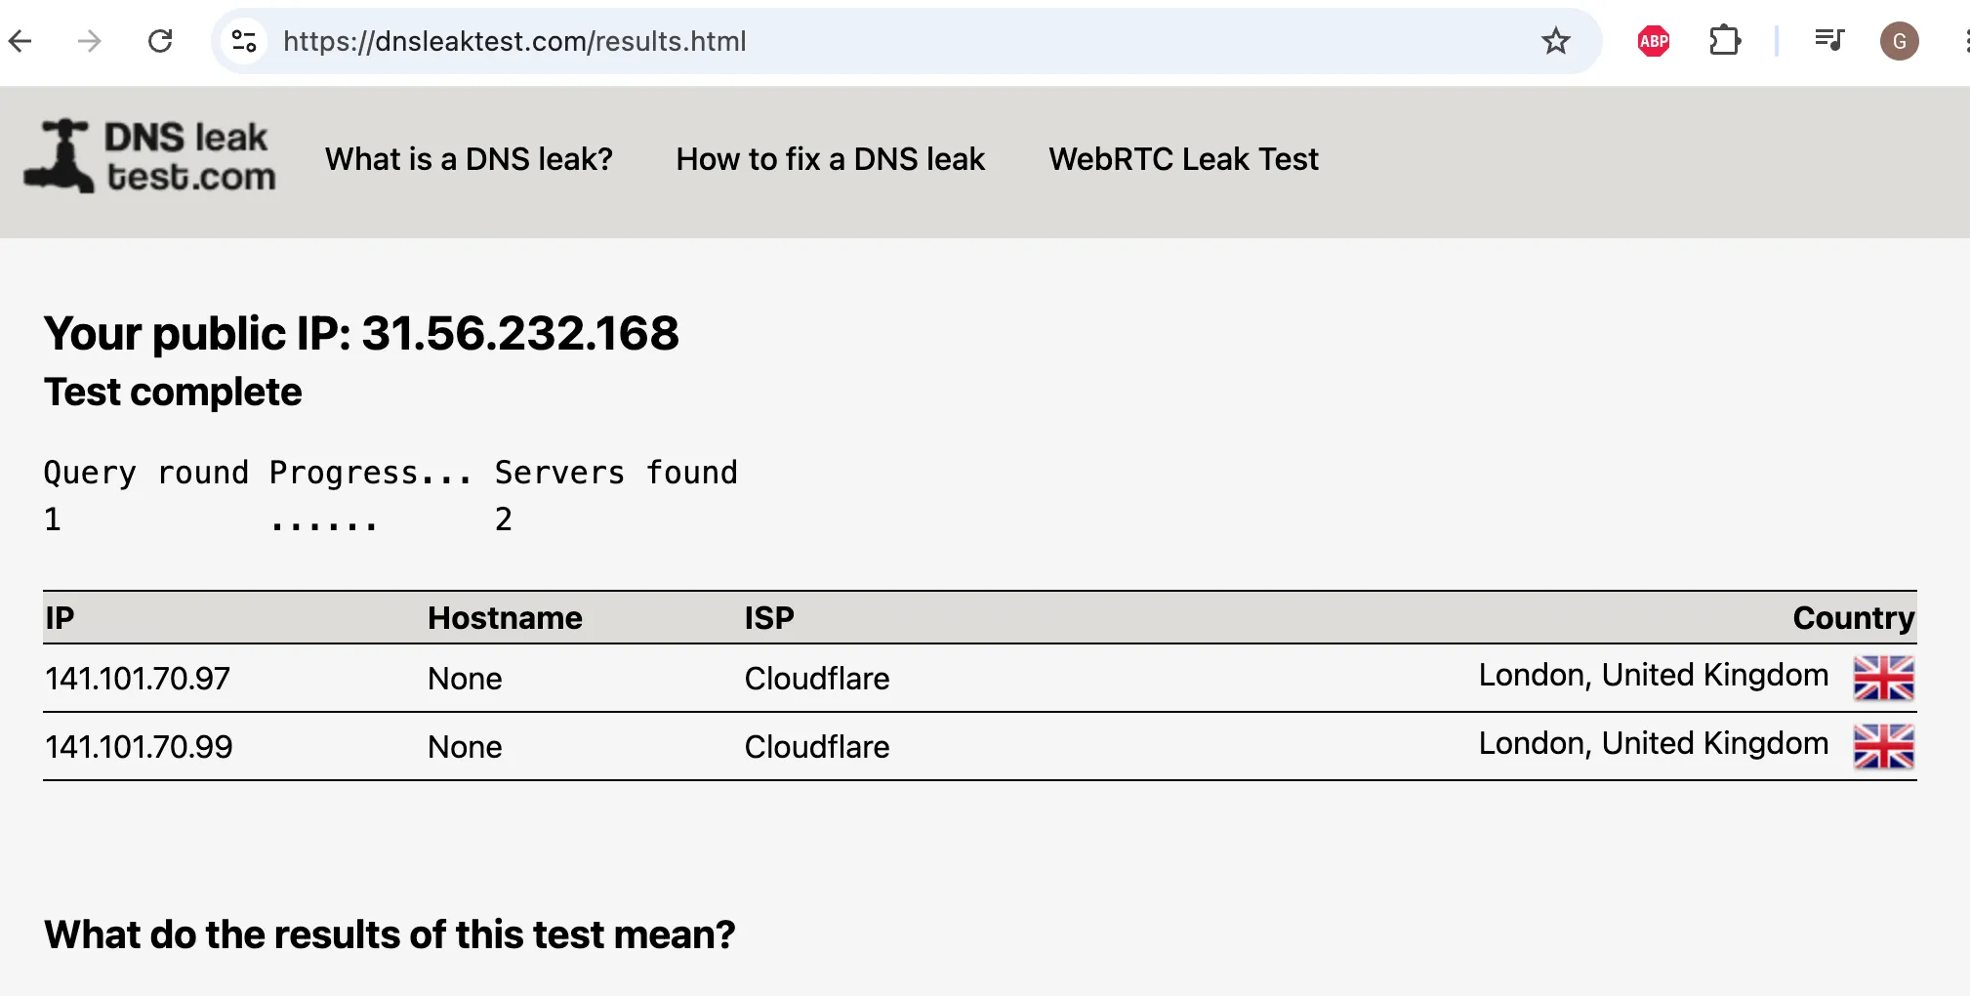The height and width of the screenshot is (996, 1970).
Task: Open the extensions puzzle icon
Action: (x=1725, y=41)
